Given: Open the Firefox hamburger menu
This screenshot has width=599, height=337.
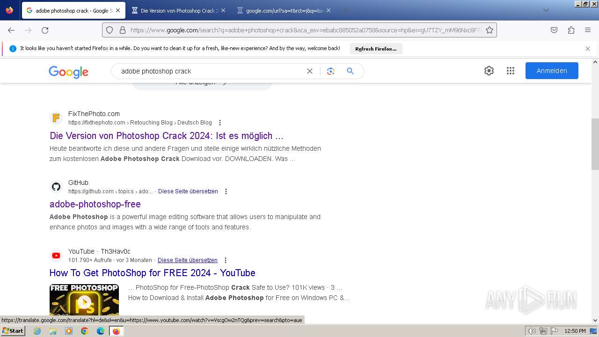Looking at the screenshot, I should point(588,30).
